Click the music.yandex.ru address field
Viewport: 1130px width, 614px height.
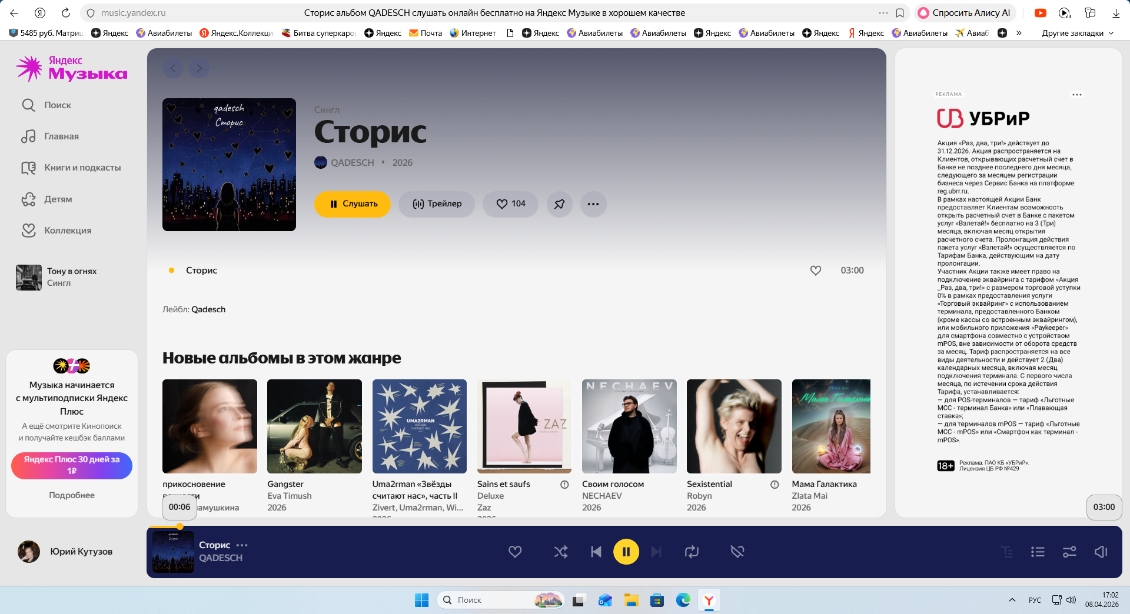coord(133,13)
